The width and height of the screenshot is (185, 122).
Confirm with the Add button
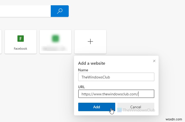97,107
